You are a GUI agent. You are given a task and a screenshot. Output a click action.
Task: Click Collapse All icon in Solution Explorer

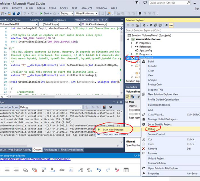click(x=156, y=25)
